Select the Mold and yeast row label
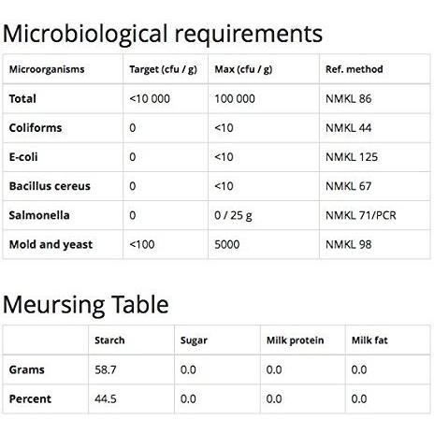Screen dimensions: 434x434 [x=51, y=244]
